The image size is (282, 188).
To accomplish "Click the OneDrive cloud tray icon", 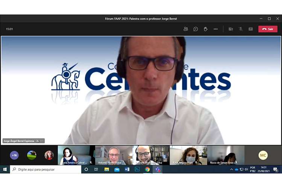I will (237, 169).
